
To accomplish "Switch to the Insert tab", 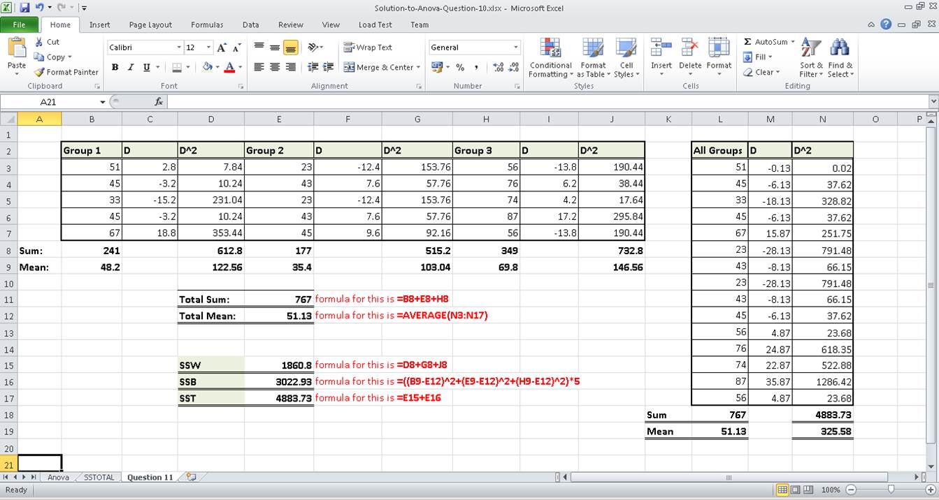I will 99,24.
